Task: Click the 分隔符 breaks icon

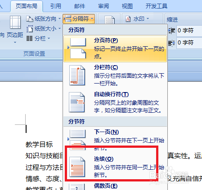Action: click(67, 19)
